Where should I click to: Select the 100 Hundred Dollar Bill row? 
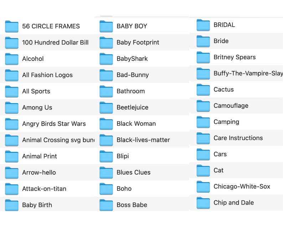point(47,43)
